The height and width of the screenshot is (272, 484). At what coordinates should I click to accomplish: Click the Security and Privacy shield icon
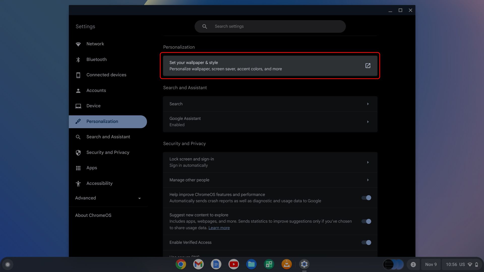click(78, 152)
